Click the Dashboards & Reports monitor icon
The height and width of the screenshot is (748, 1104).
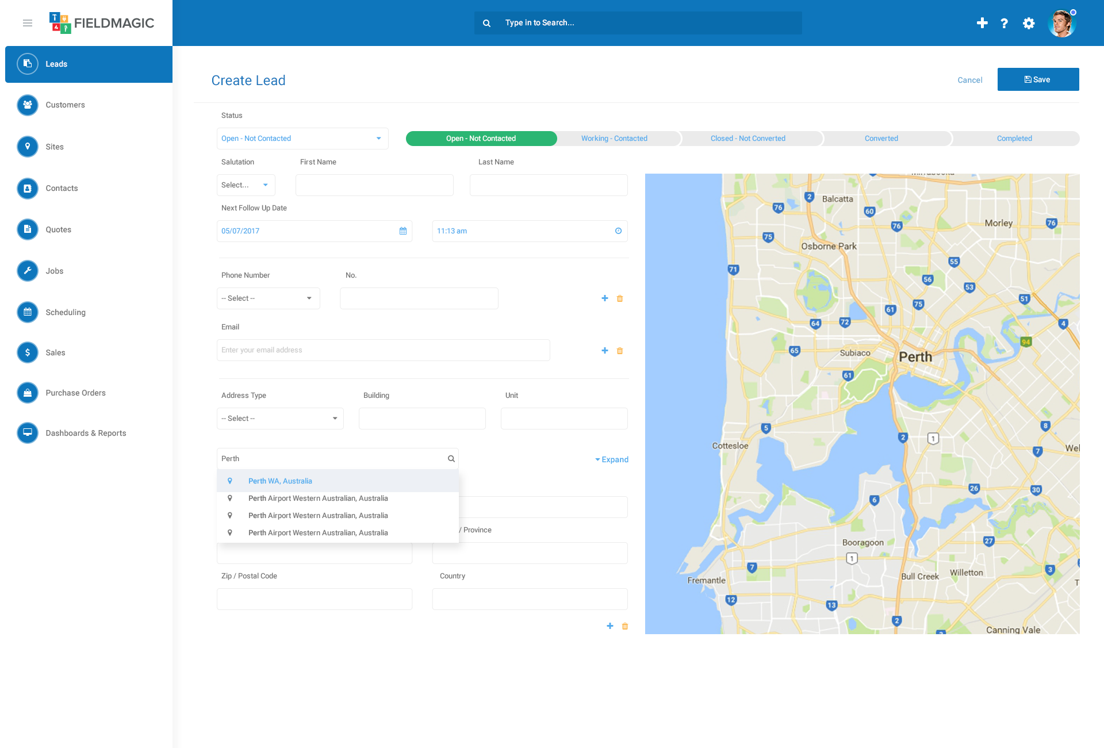(x=28, y=433)
